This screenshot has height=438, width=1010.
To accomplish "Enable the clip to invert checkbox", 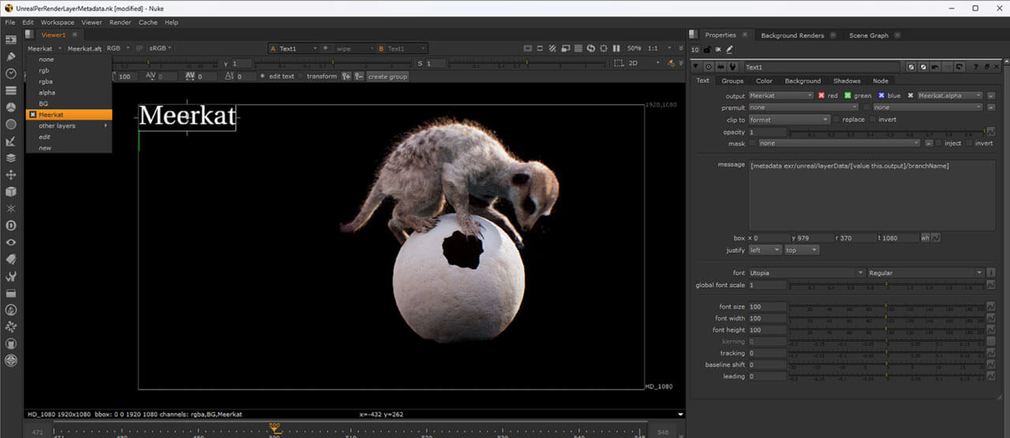I will tap(873, 120).
